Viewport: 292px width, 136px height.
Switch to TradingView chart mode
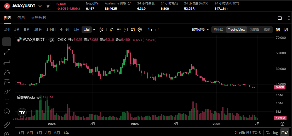click(x=237, y=30)
